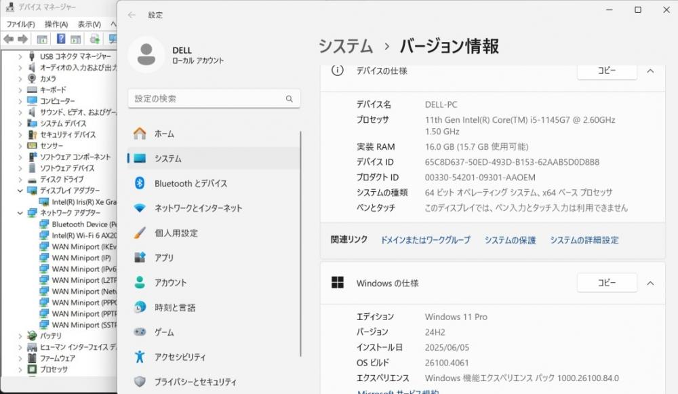Screen dimensions: 678x394
Task: Open ドメインまたはワークグループ link
Action: [x=426, y=240]
